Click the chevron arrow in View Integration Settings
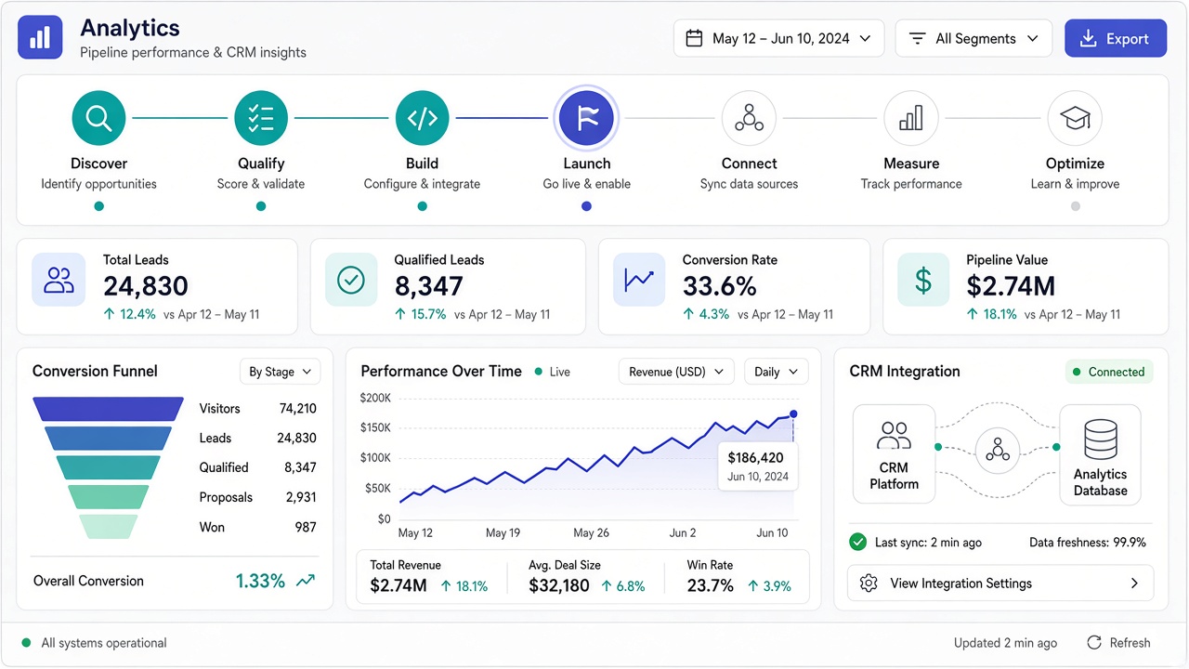 click(1134, 584)
